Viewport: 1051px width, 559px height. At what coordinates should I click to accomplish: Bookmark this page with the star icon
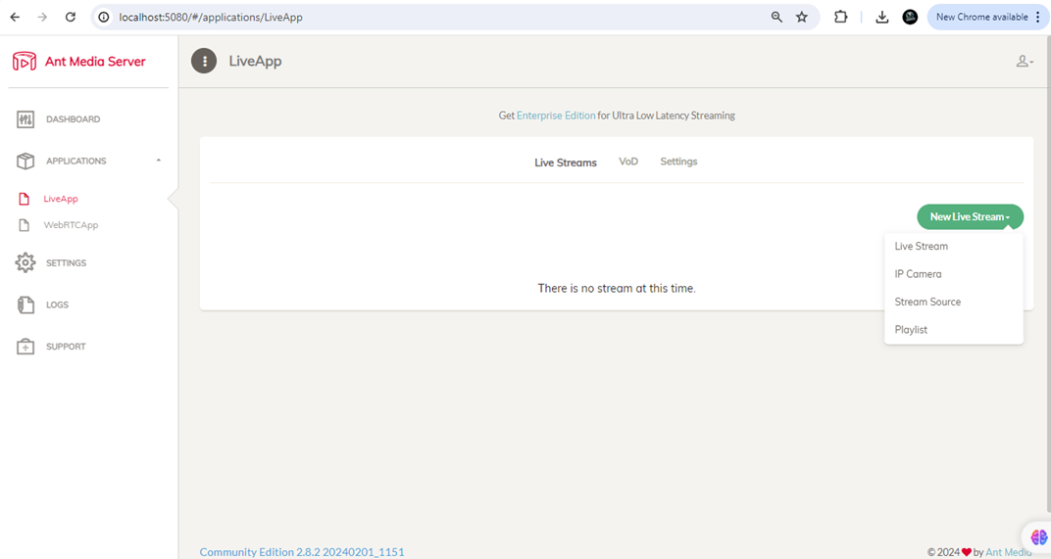[802, 17]
